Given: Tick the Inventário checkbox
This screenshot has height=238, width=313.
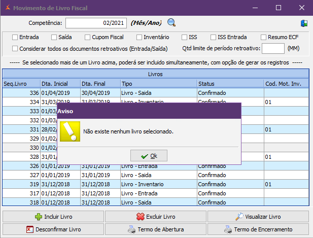Looking at the screenshot, I should [x=140, y=37].
